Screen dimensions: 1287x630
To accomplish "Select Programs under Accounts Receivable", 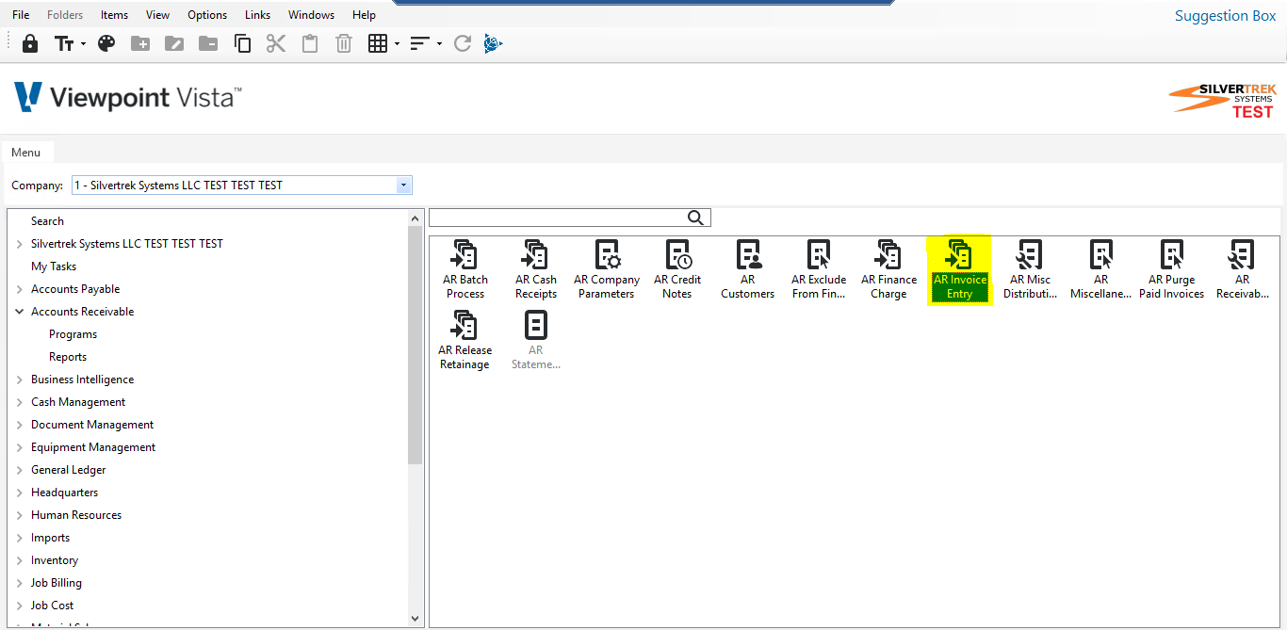I will click(x=73, y=334).
